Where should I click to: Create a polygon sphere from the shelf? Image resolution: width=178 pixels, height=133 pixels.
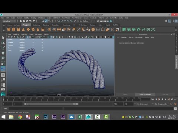pyautogui.click(x=9, y=30)
